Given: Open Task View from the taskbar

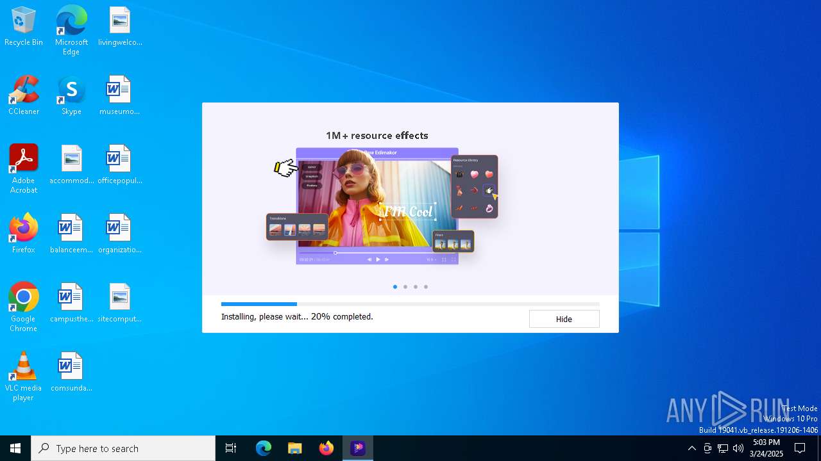Looking at the screenshot, I should 231,448.
